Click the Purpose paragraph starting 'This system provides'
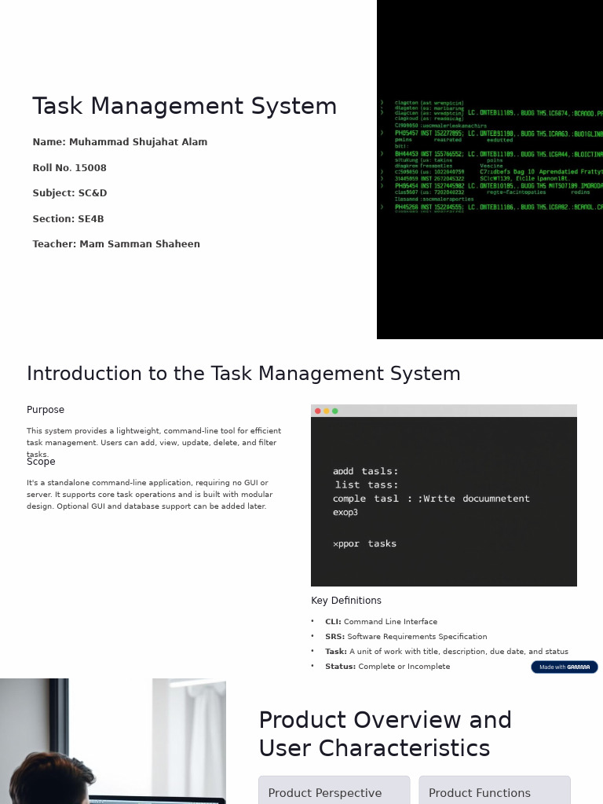This screenshot has height=804, width=603. point(154,443)
